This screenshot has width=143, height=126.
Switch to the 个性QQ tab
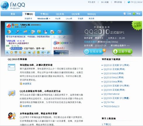[44, 14]
